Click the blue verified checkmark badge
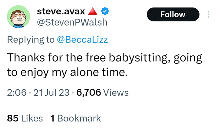 pos(104,12)
